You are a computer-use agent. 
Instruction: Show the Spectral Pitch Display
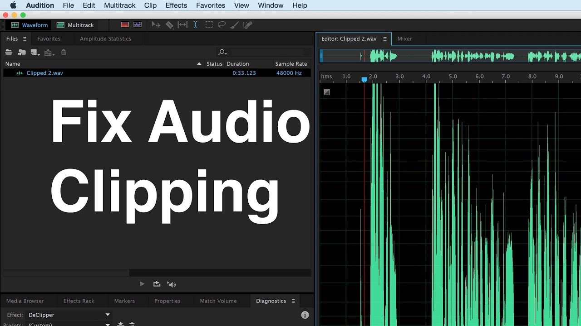click(x=138, y=25)
